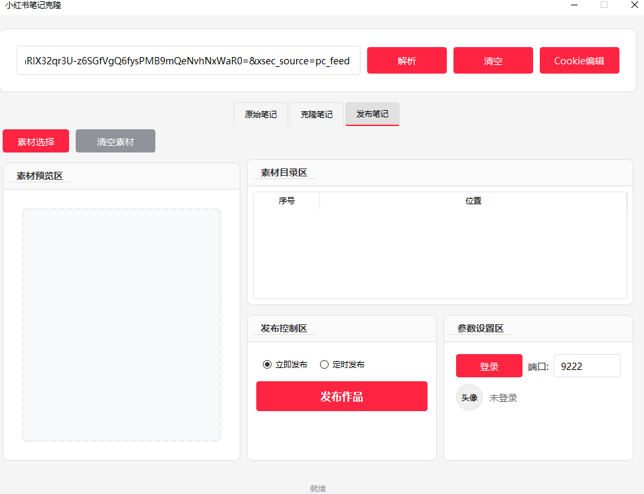Click the 登录 login button

tap(489, 365)
